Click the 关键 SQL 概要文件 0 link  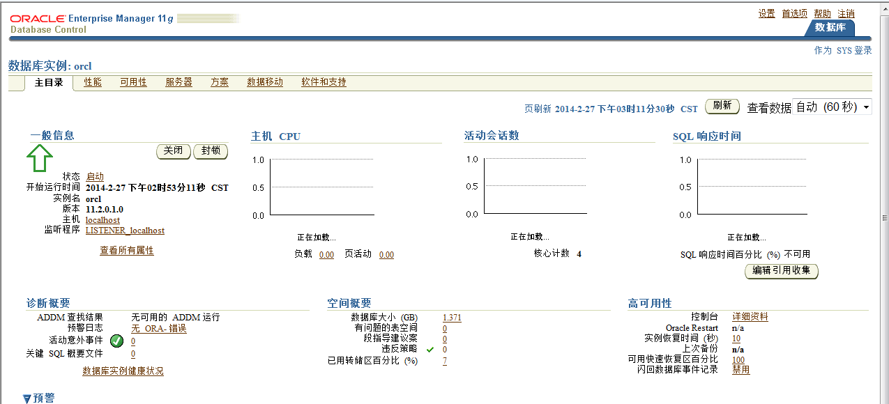pyautogui.click(x=133, y=354)
